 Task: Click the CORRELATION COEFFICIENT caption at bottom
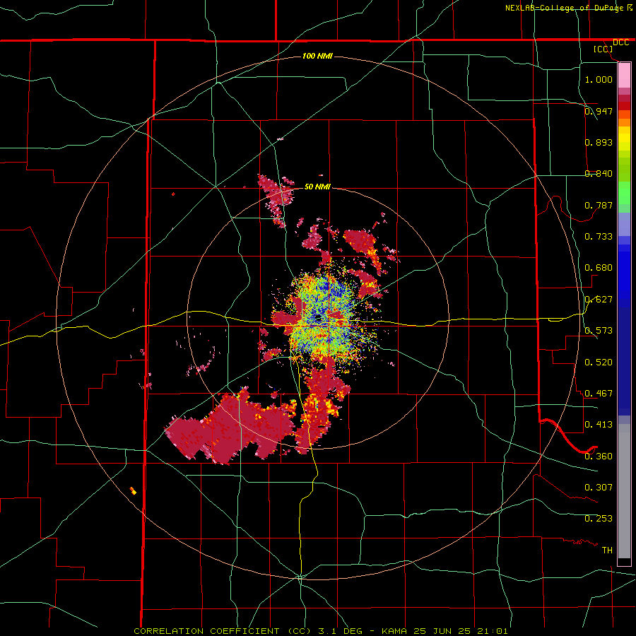320,631
